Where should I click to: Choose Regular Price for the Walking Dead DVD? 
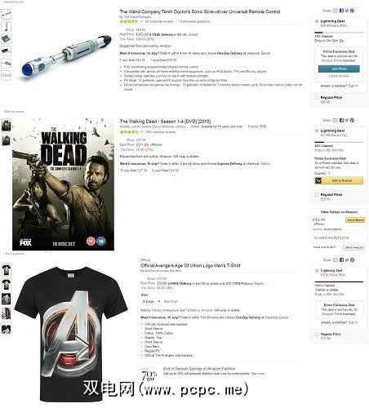[x=317, y=194]
